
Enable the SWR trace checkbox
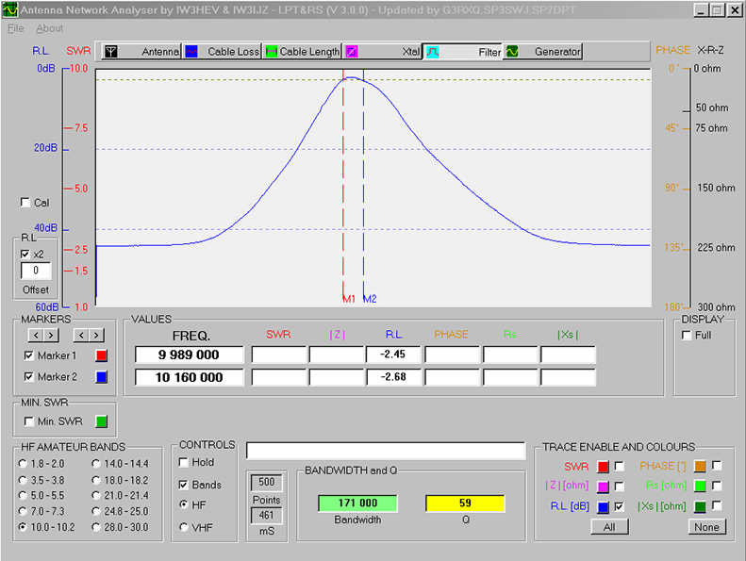pos(620,466)
